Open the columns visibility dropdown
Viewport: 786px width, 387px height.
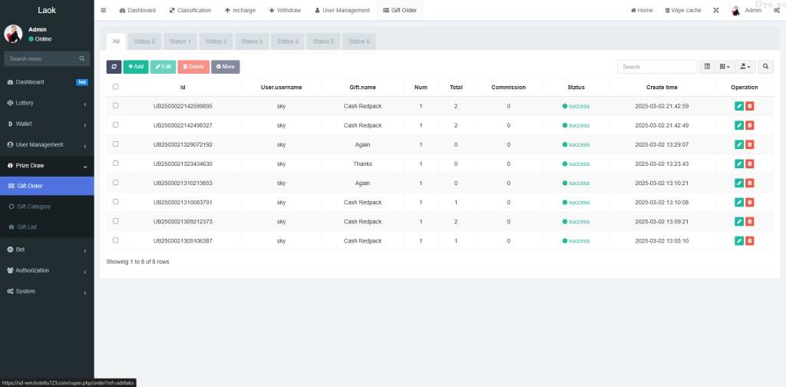(x=725, y=67)
